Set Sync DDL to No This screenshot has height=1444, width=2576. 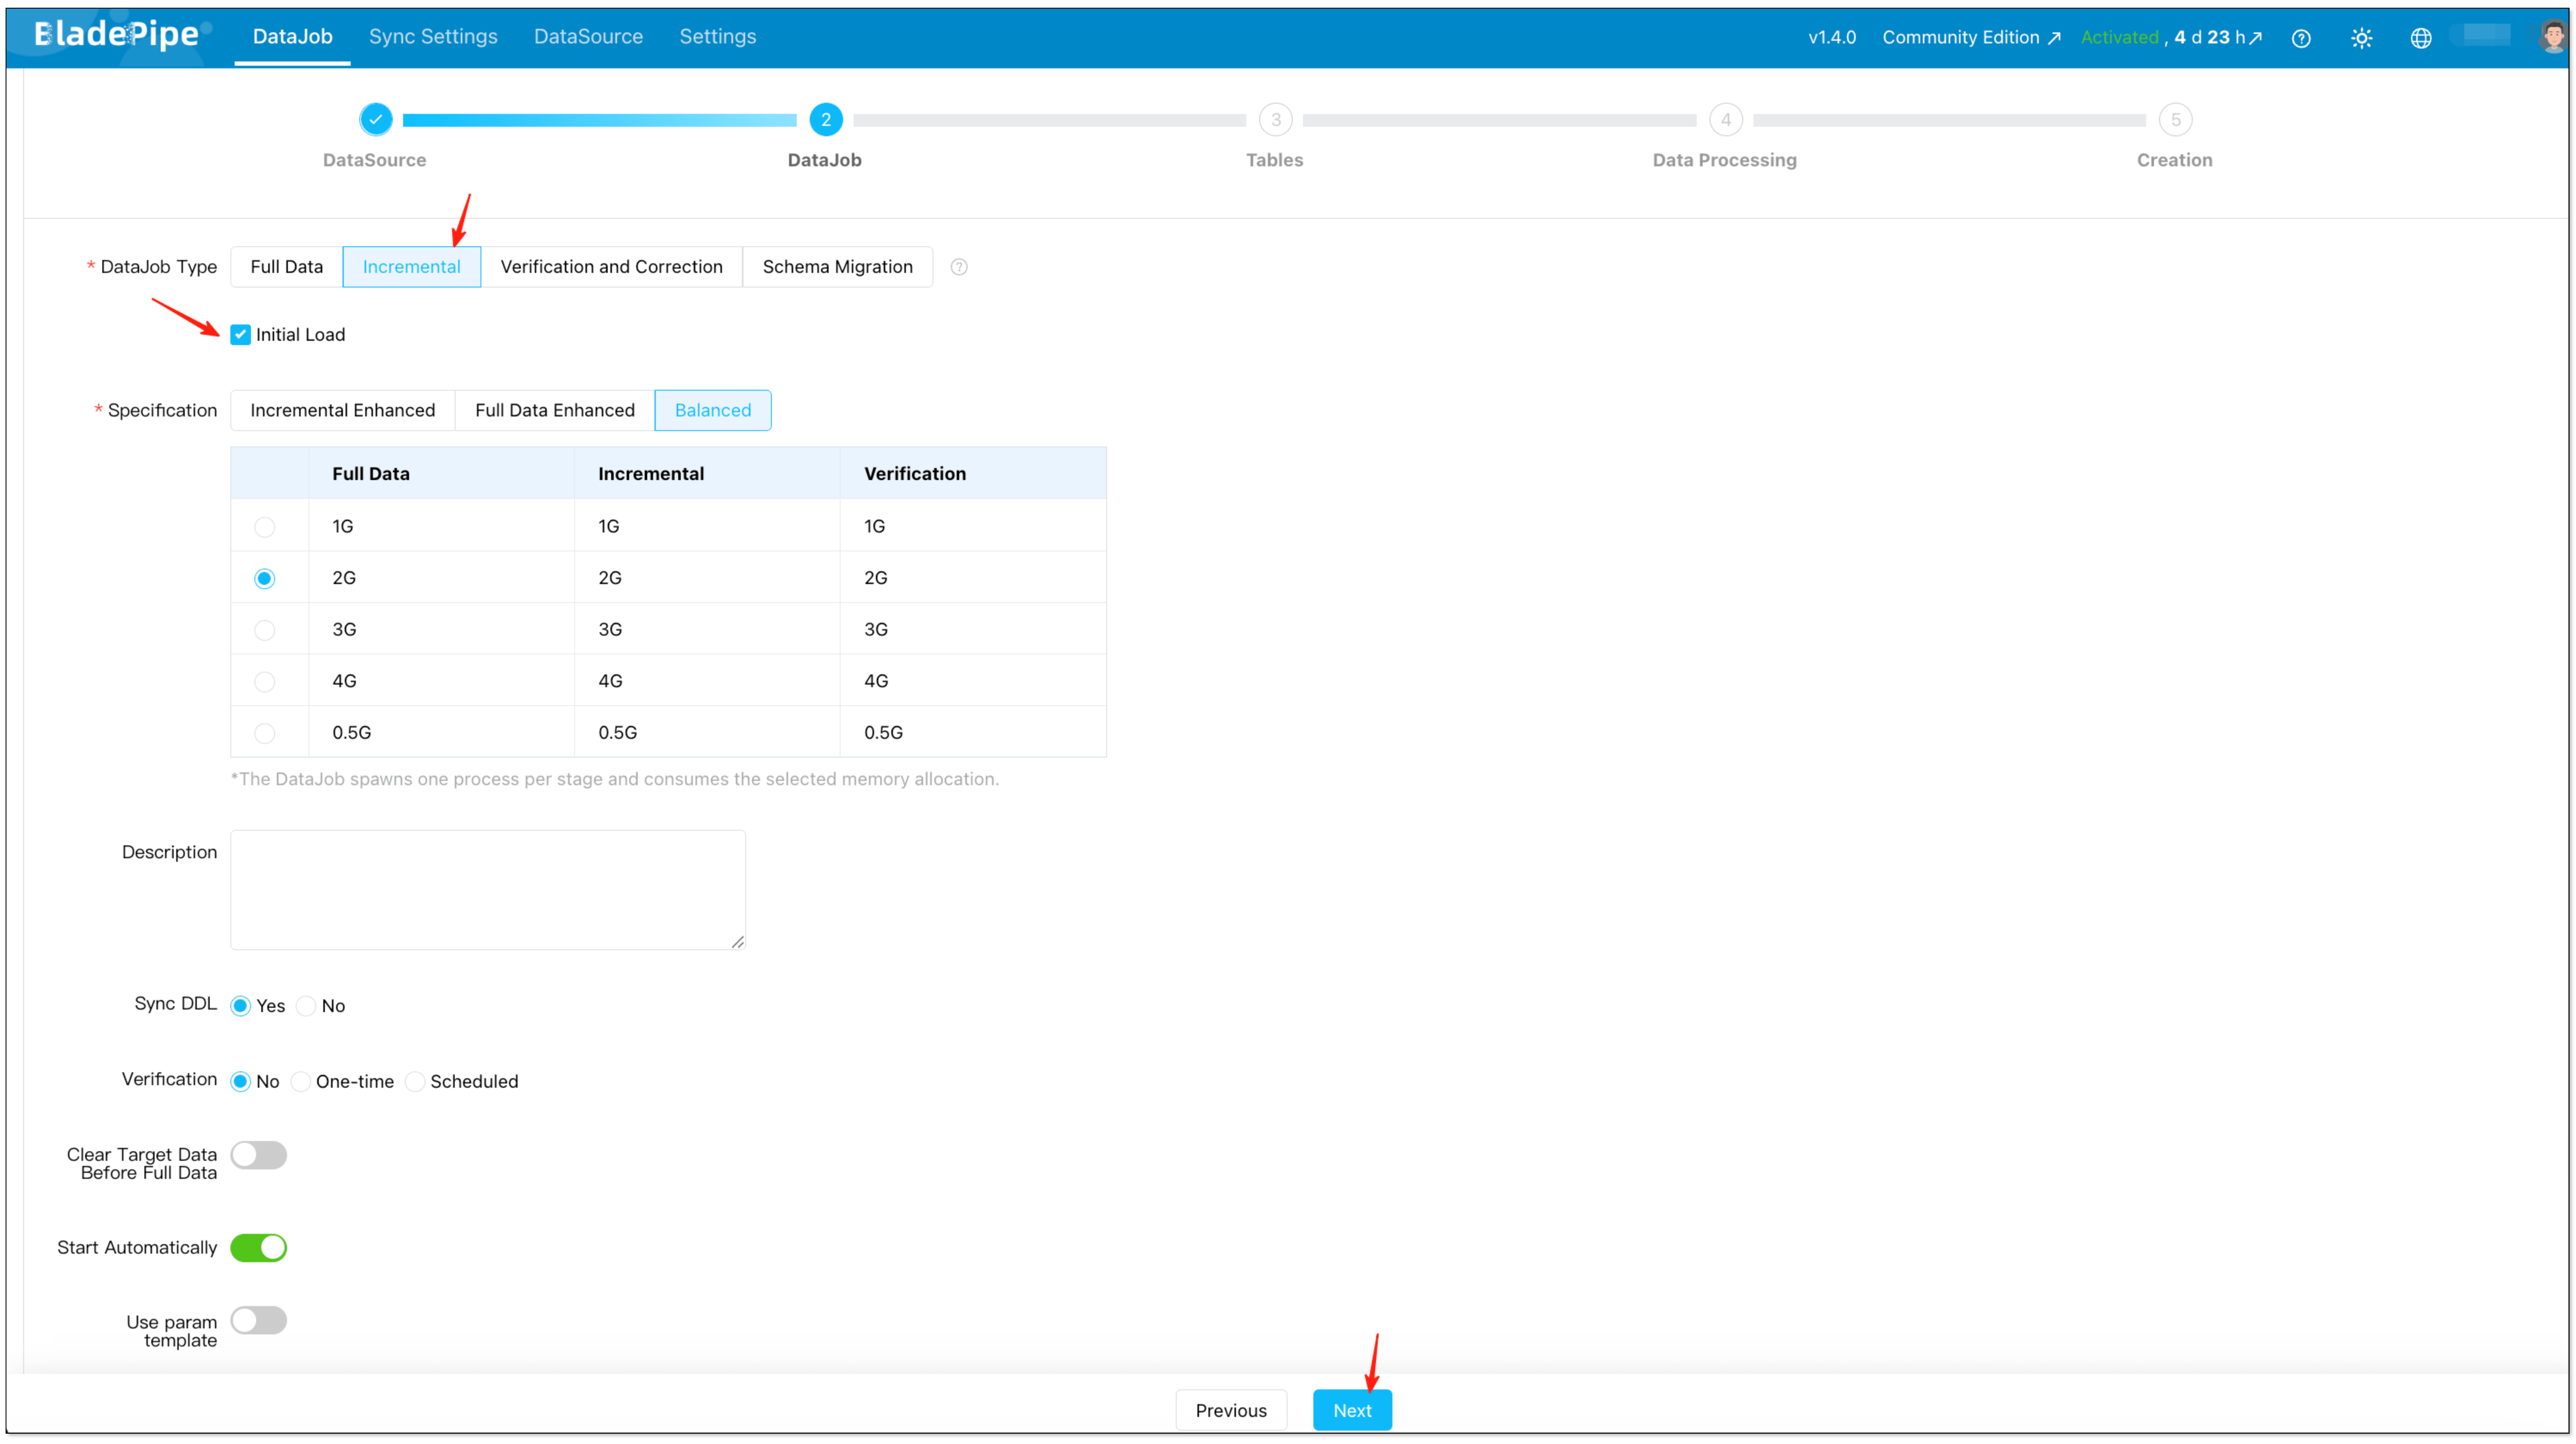pyautogui.click(x=306, y=1006)
